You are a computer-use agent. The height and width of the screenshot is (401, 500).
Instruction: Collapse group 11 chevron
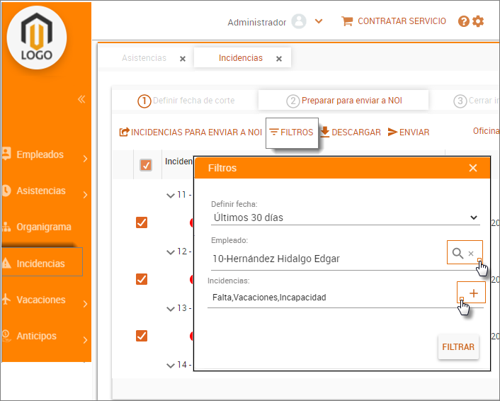(x=170, y=195)
